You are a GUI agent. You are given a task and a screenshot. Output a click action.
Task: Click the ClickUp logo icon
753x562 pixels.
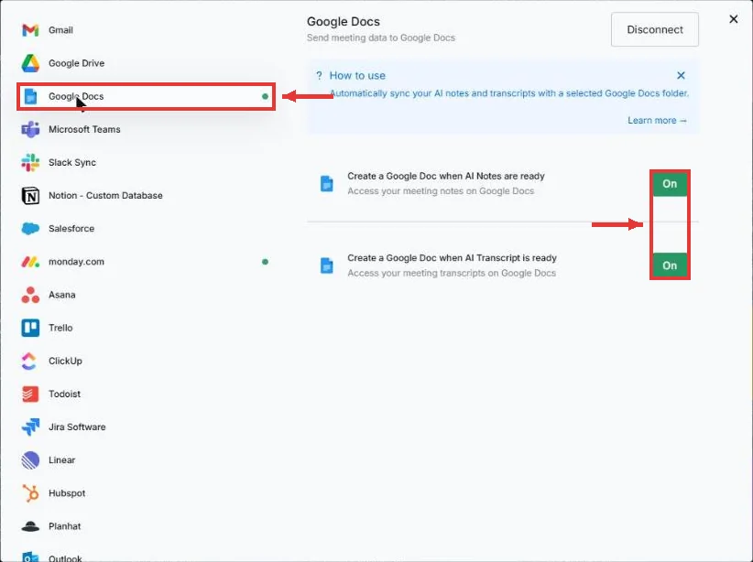point(28,362)
